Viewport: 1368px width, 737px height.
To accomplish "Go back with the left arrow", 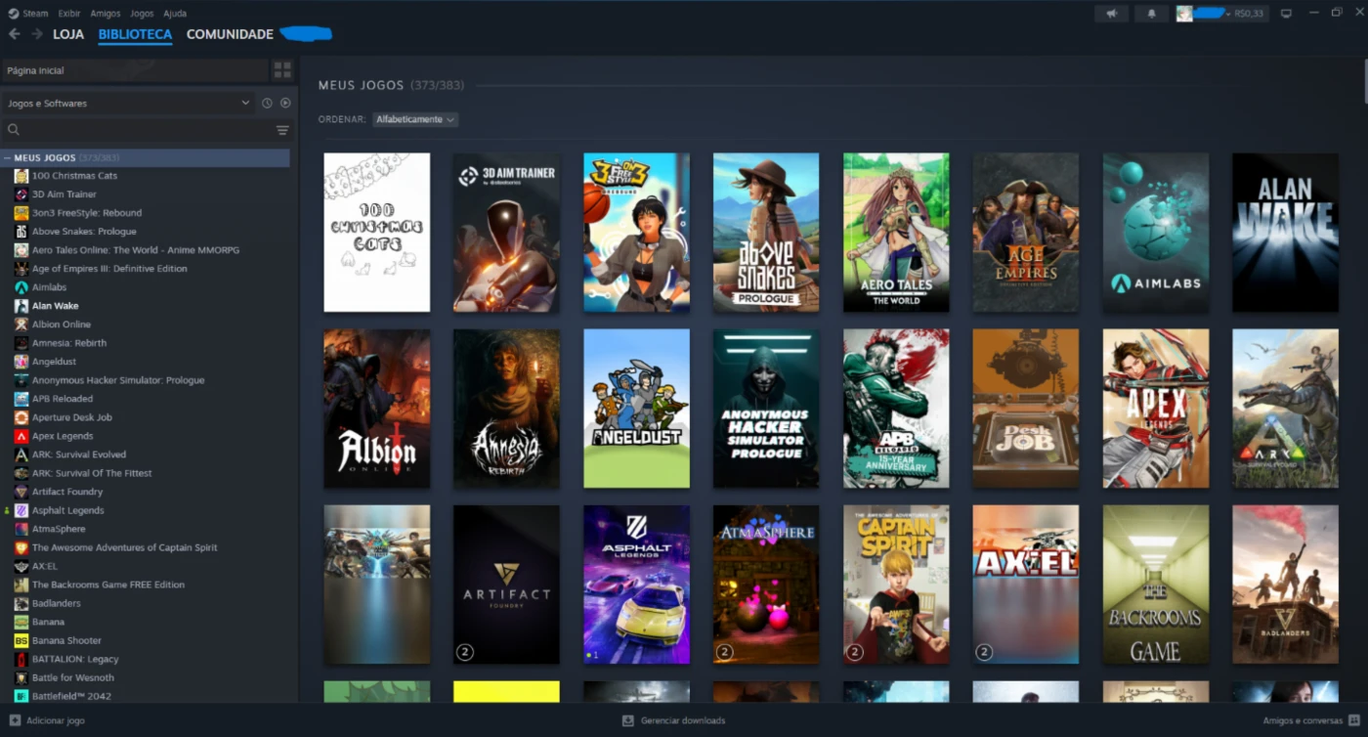I will pyautogui.click(x=14, y=34).
